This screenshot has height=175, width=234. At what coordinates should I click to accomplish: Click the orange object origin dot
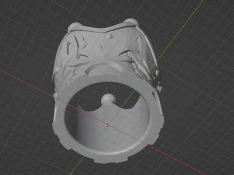click(x=107, y=88)
